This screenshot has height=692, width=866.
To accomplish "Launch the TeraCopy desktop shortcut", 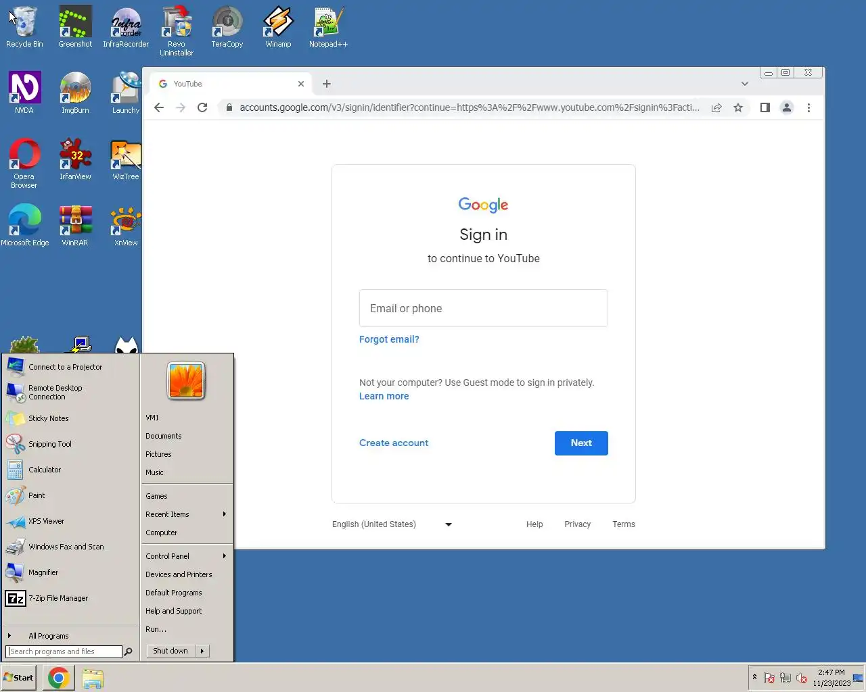I will tap(227, 27).
